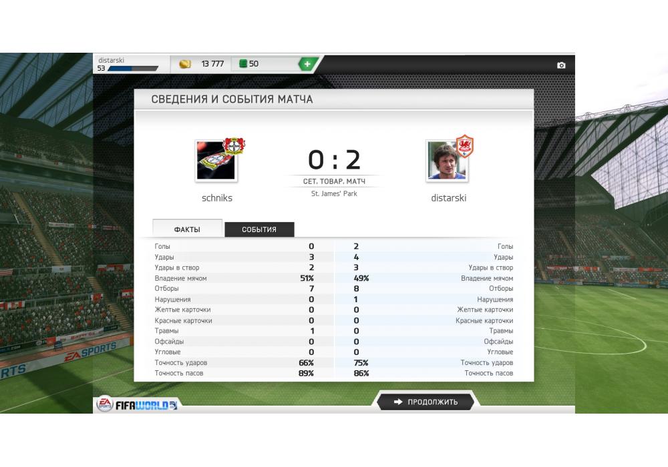668x467 pixels.
Task: Click the Bayer Leverkusen club badge
Action: click(x=233, y=146)
